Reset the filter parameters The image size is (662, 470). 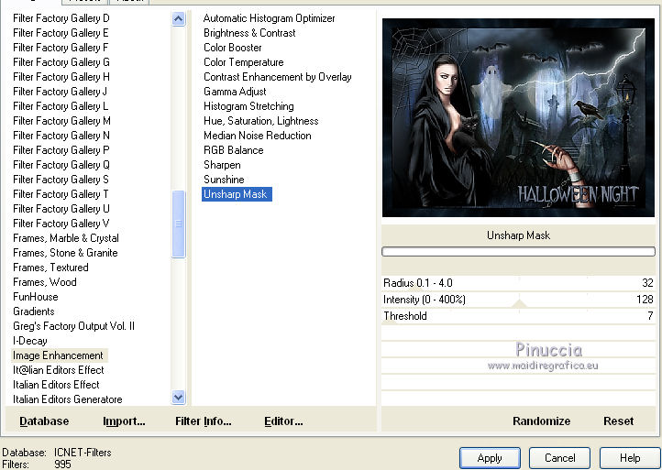click(618, 421)
